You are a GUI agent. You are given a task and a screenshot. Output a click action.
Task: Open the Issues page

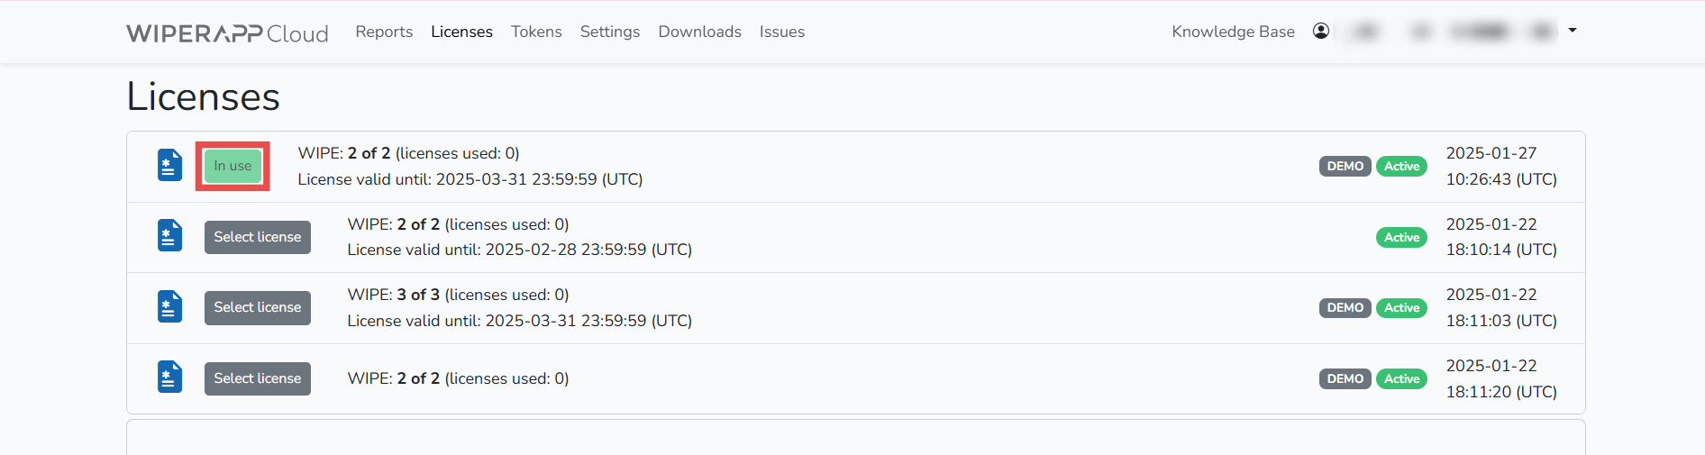[782, 32]
